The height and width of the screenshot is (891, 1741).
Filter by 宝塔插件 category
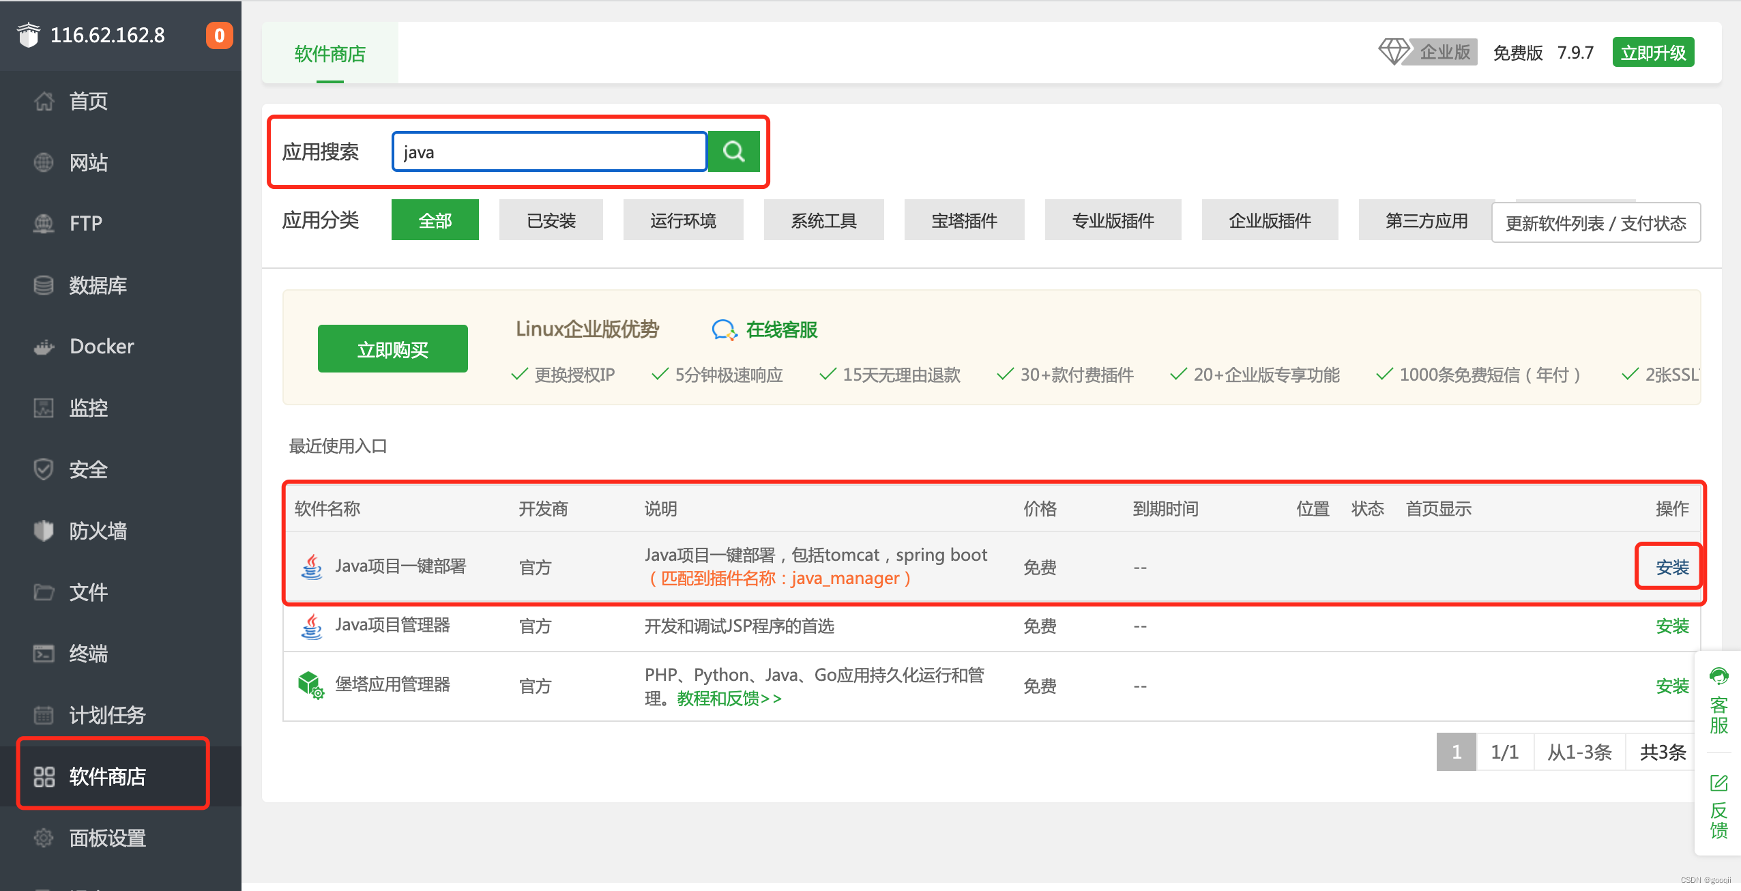point(965,220)
